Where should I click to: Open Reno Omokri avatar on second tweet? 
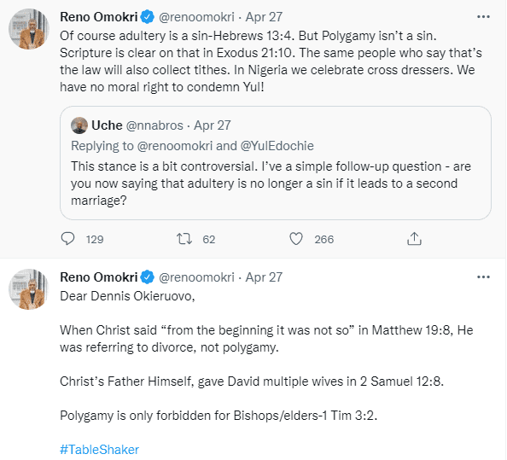tap(29, 289)
